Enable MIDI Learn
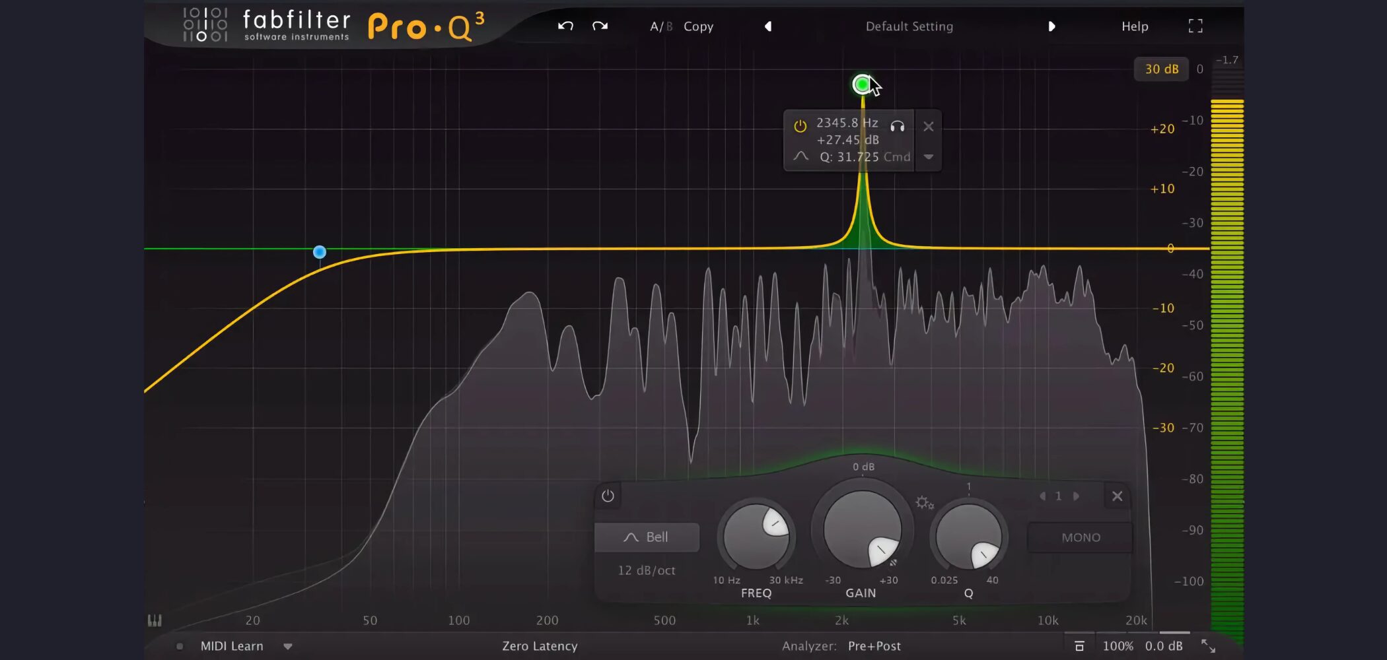Viewport: 1387px width, 660px height. tap(232, 646)
